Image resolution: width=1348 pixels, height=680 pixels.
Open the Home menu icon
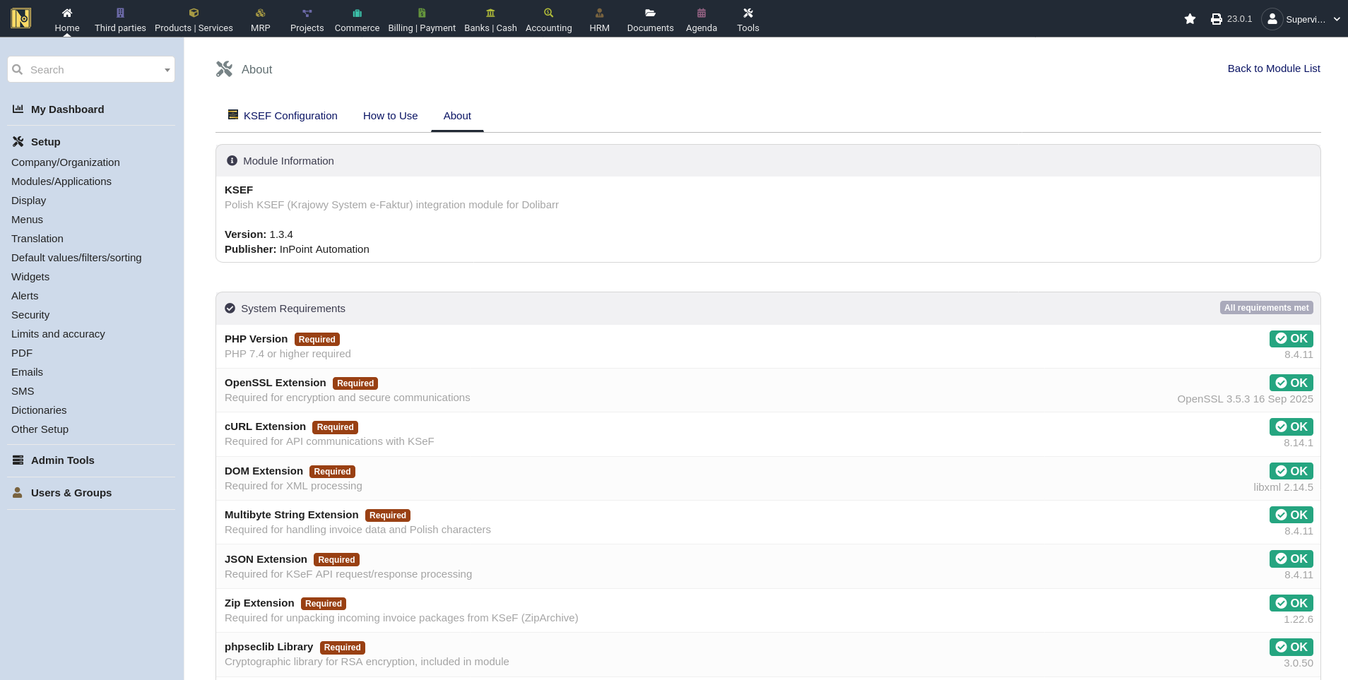67,13
